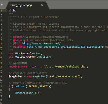Image resolution: width=108 pixels, height=104 pixels.
Task: Click the @copyright annotation
Action: [21, 40]
